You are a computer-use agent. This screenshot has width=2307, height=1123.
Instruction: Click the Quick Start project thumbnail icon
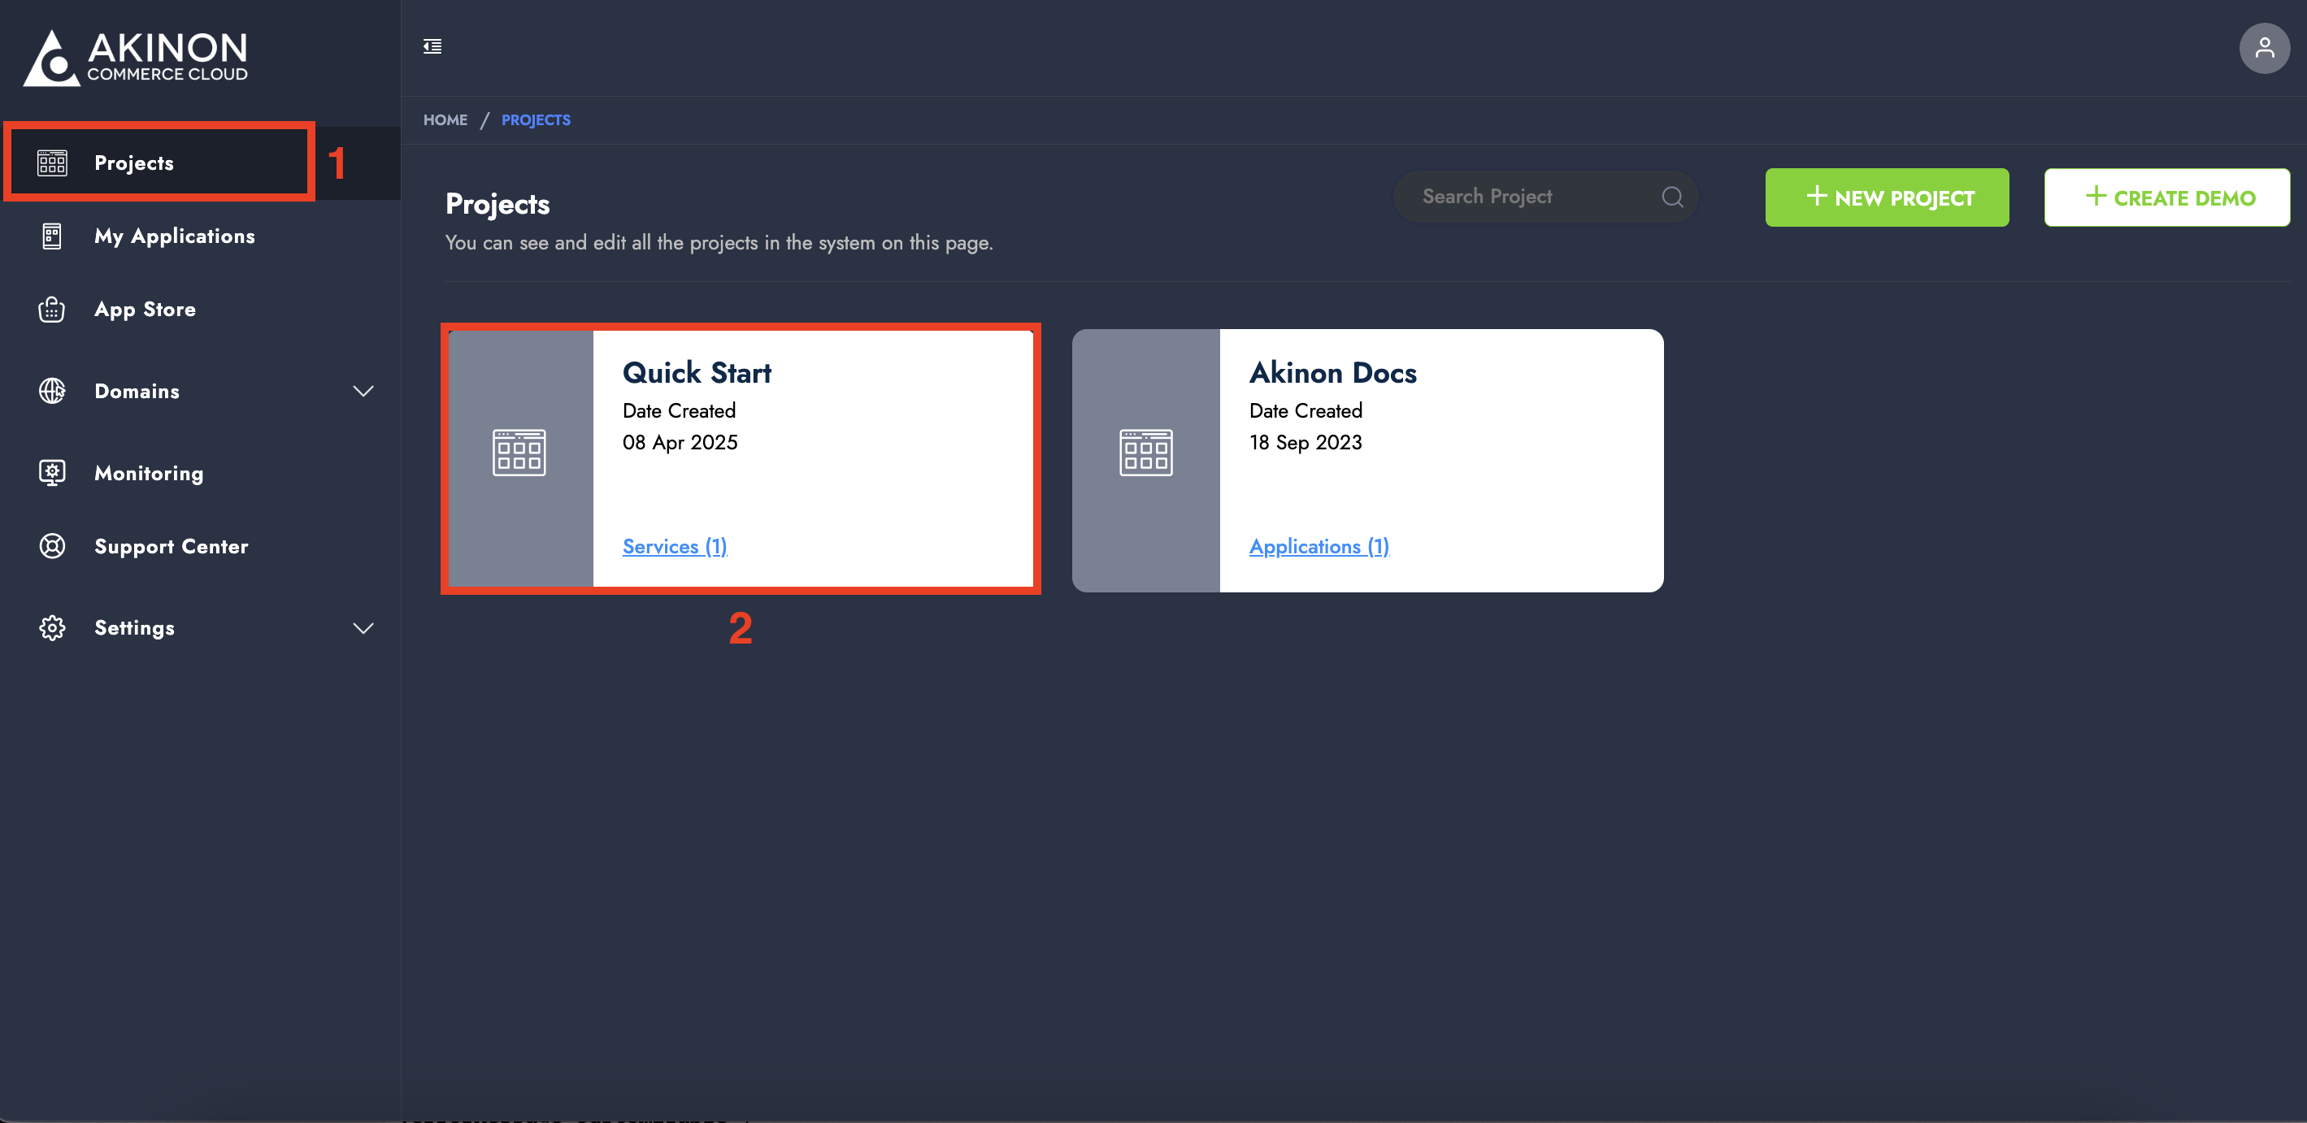coord(519,453)
